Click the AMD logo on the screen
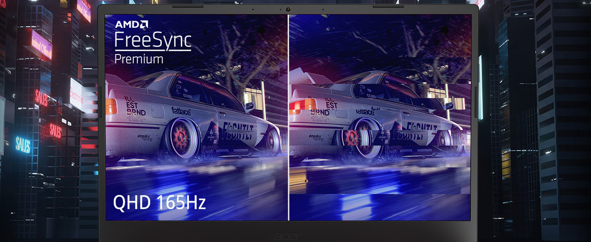Image resolution: width=591 pixels, height=242 pixels. (131, 25)
